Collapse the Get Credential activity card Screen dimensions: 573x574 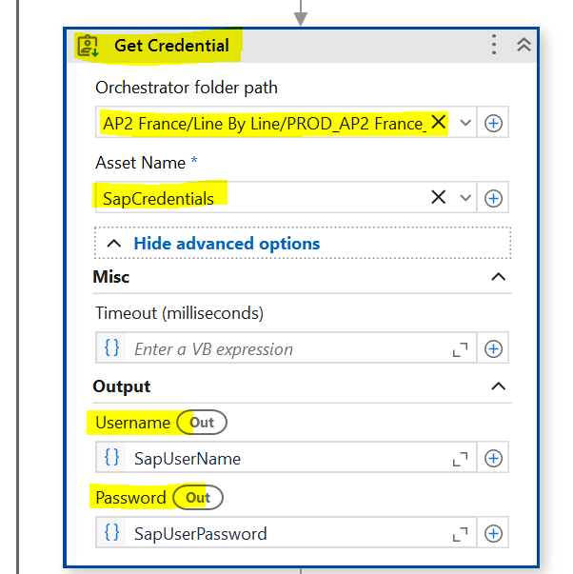coord(523,45)
